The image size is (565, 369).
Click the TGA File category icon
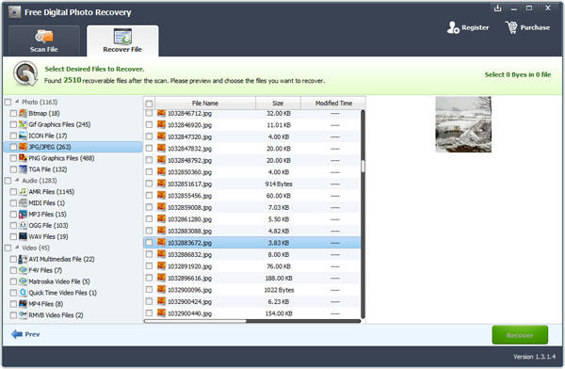click(23, 169)
